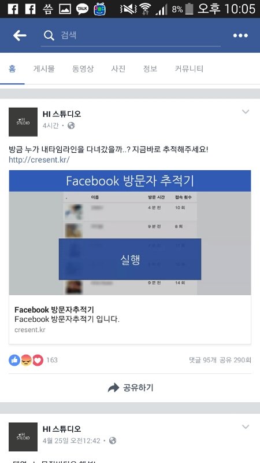Screen dimensions: 260x463
Task: Expand the April 25 post's chevron menu
Action: [246, 427]
